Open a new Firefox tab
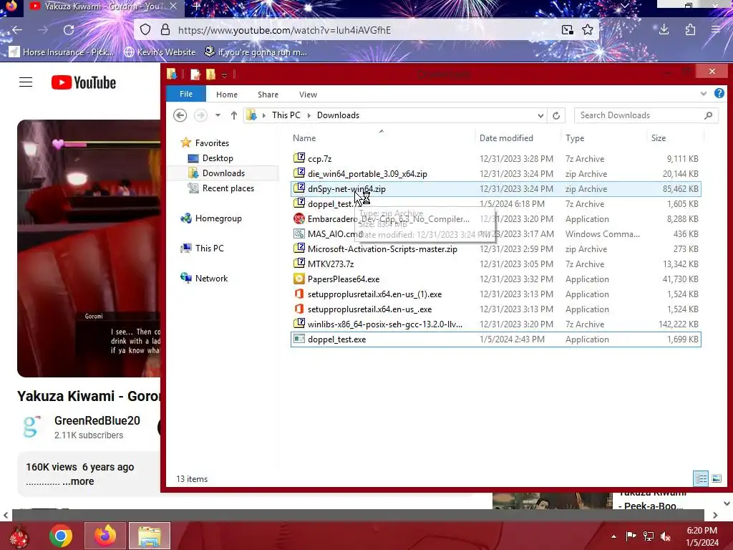Viewport: 733px width, 550px height. (x=197, y=6)
